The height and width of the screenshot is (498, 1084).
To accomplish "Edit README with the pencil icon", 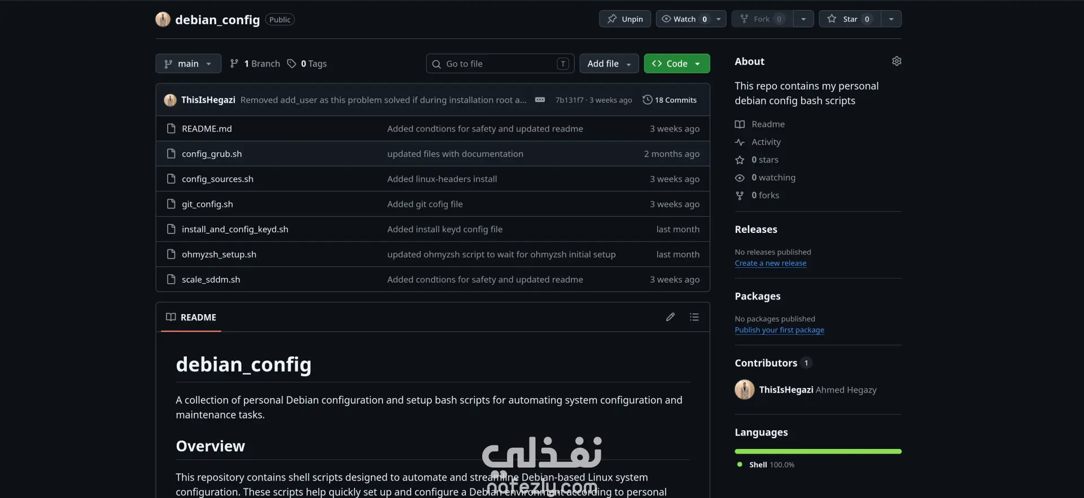I will click(670, 317).
